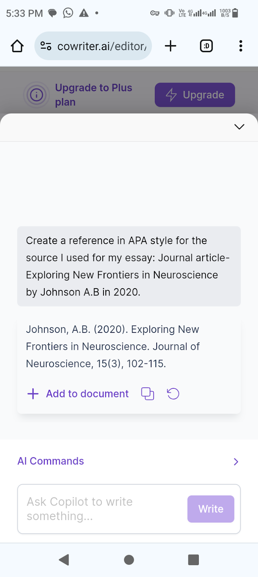Open a new tab with plus icon

pos(170,46)
